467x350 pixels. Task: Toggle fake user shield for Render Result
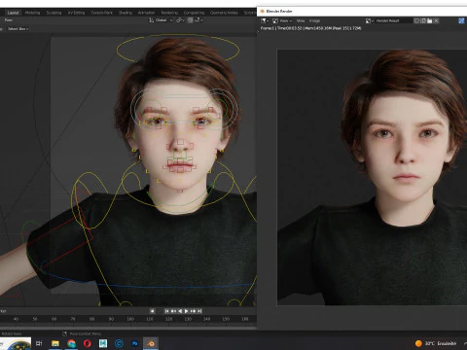[416, 20]
